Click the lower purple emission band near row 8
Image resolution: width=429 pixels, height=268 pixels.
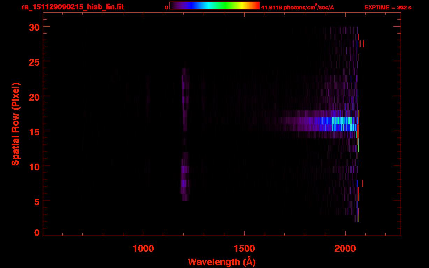pyautogui.click(x=185, y=177)
